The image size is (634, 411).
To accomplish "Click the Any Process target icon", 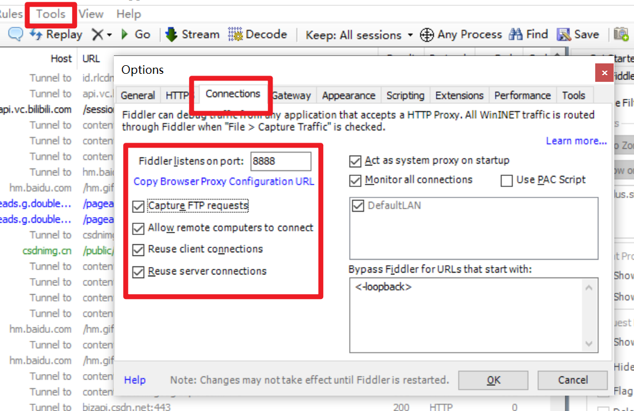I will pos(427,34).
